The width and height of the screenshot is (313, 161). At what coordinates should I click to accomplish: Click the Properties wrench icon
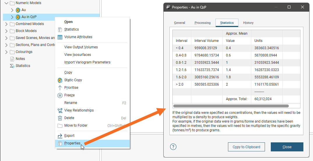[x=60, y=144]
